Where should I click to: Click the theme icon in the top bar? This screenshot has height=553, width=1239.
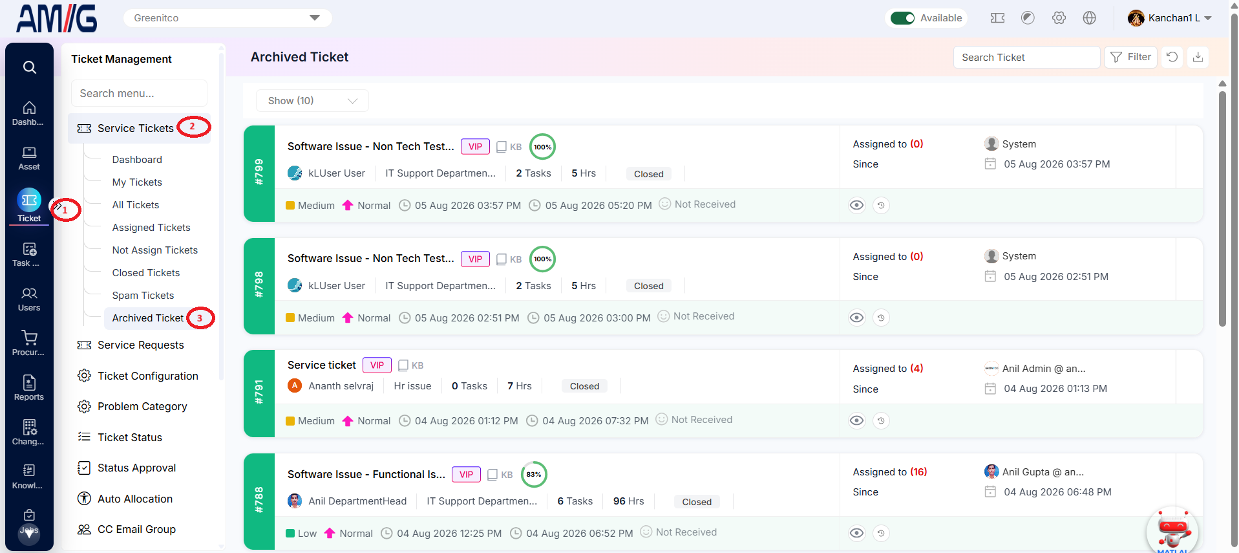(x=1028, y=18)
